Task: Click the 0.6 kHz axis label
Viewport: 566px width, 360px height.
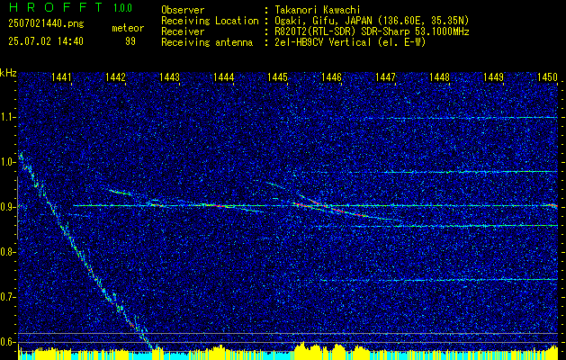Action: (x=7, y=342)
